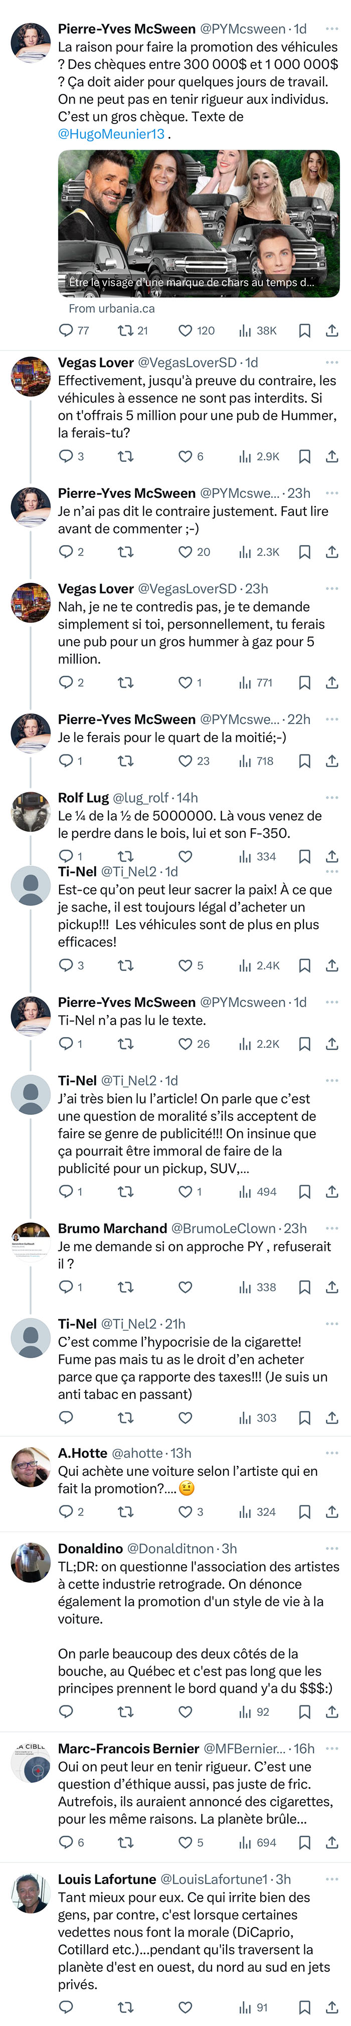Open the @HugoMeunier13 mention link
Screen dimensions: 351x2026
[x=111, y=134]
